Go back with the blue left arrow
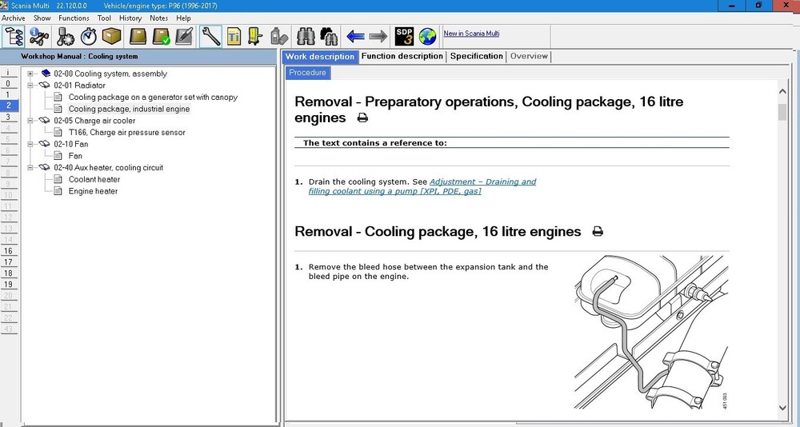800x427 pixels. [355, 36]
